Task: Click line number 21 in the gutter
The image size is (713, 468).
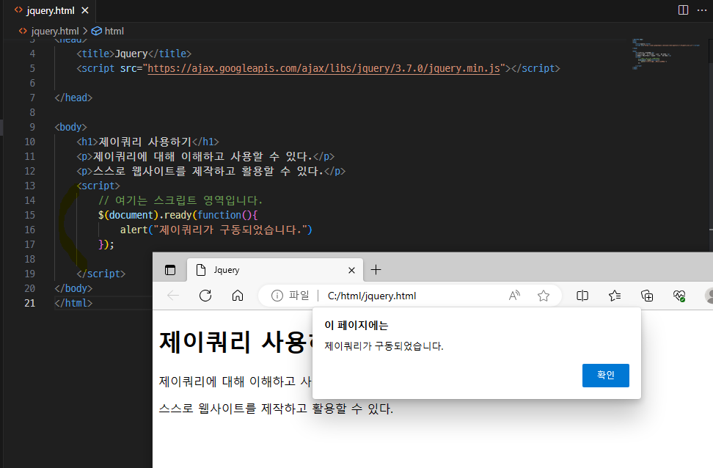Action: click(29, 303)
